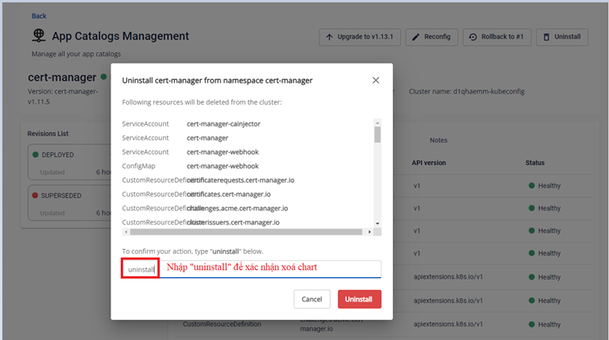609x340 pixels.
Task: Switch to the Notes tab
Action: (439, 140)
